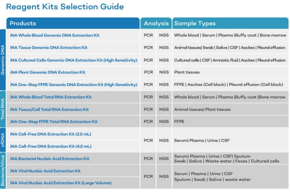Click the Products column header
The height and width of the screenshot is (192, 290).
[23, 23]
